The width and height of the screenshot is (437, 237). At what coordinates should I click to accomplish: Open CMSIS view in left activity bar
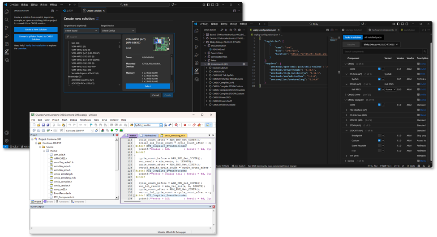click(6, 52)
